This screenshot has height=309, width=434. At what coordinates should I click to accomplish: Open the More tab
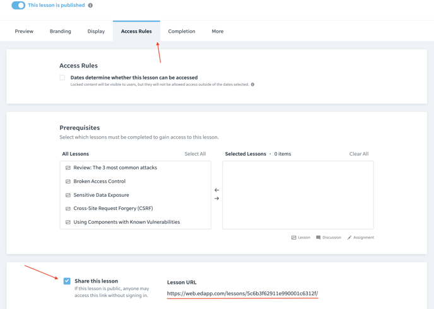pyautogui.click(x=218, y=32)
